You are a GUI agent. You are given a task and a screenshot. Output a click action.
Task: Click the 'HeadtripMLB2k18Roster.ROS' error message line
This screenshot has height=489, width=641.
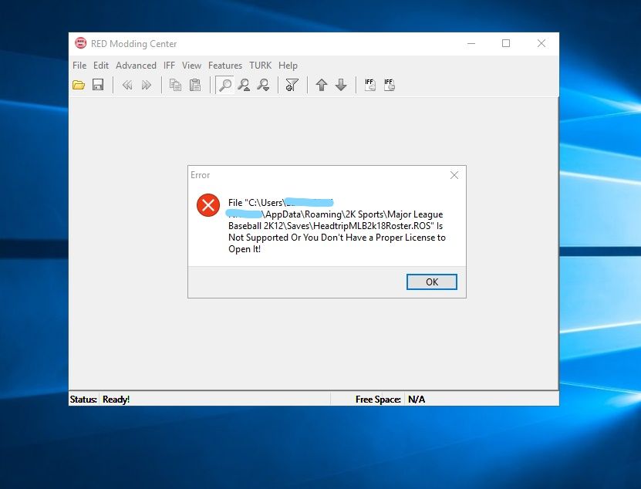[x=336, y=226]
